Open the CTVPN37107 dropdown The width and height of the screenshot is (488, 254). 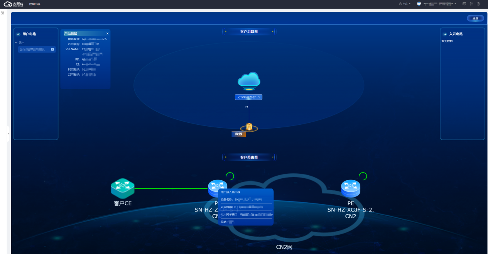coord(248,97)
